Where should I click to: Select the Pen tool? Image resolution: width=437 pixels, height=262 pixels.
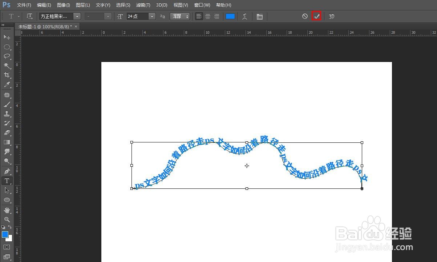[7, 171]
